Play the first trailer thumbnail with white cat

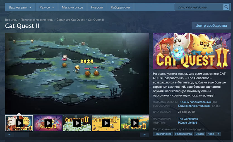(x=19, y=123)
